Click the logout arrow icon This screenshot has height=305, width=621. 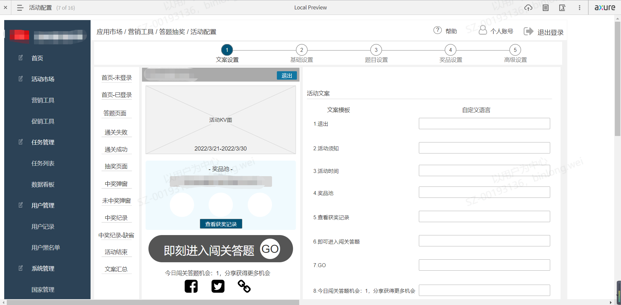(x=528, y=31)
